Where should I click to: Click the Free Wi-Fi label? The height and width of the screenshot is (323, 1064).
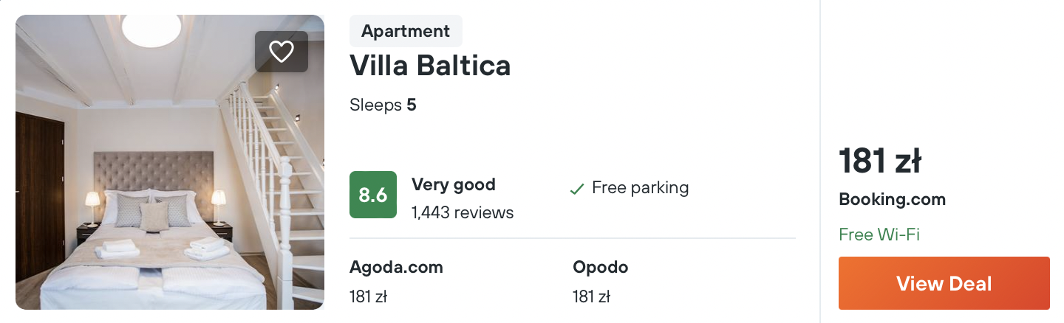[x=879, y=235]
